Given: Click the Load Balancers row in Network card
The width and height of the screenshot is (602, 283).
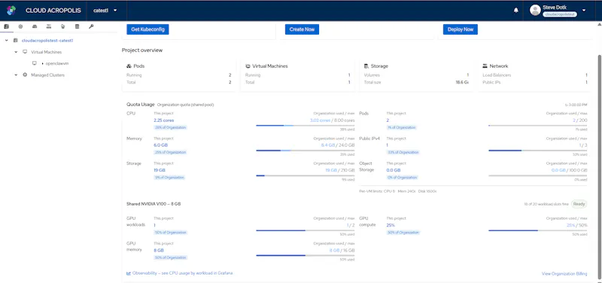Looking at the screenshot, I should tap(535, 75).
